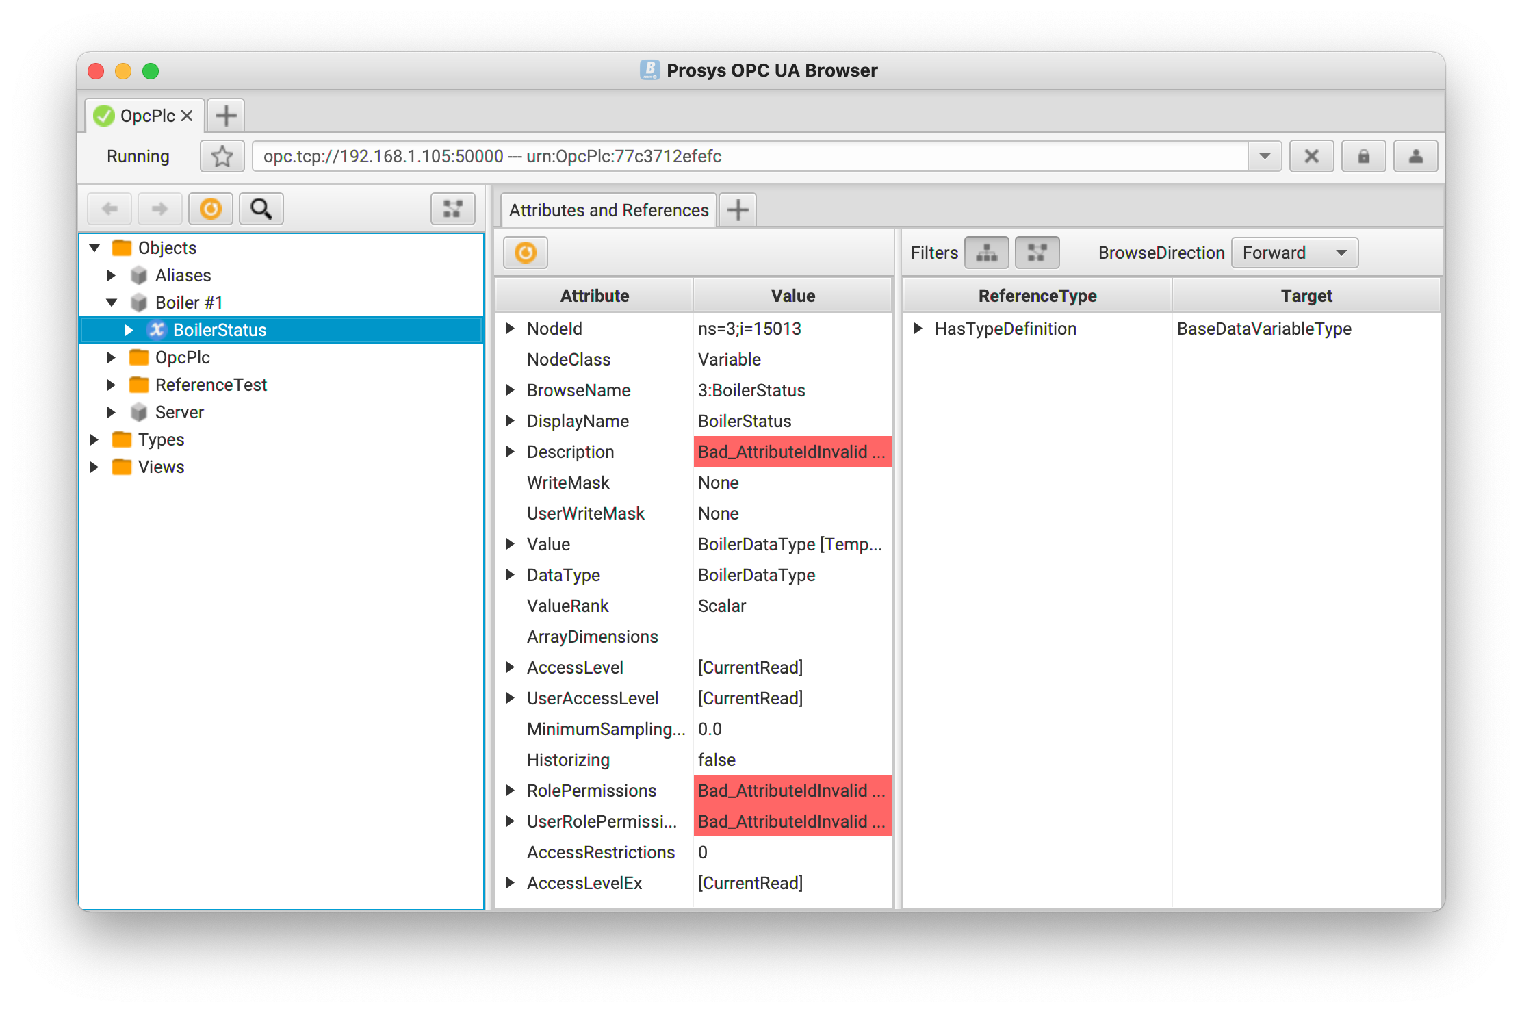Open the BrowseDirection Forward dropdown
Screen dimensions: 1522x1013
(1294, 253)
